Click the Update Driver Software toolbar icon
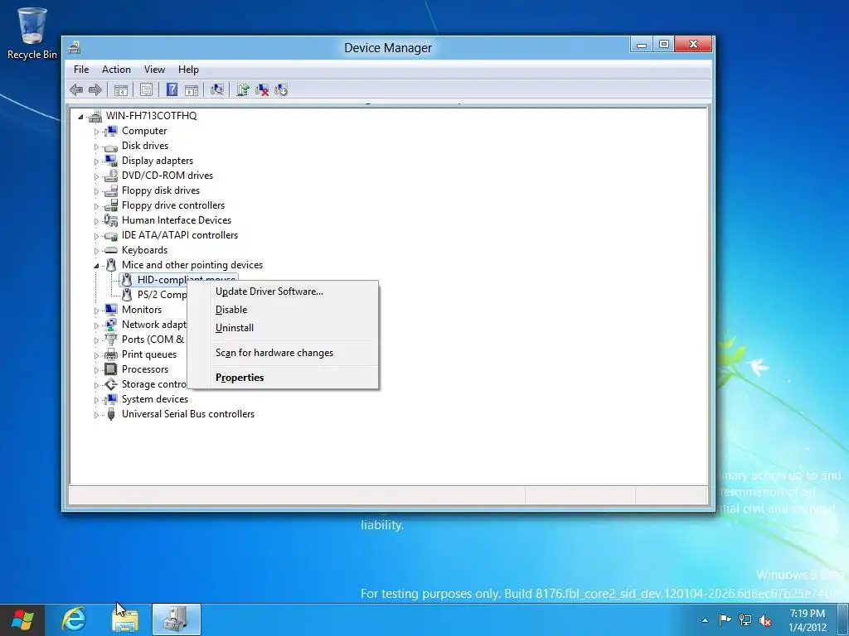 click(243, 89)
